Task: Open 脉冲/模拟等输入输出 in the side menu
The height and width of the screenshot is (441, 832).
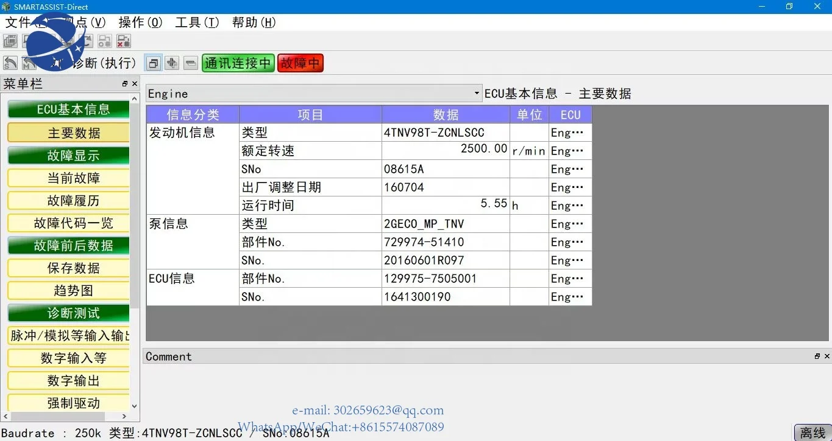Action: pos(68,335)
